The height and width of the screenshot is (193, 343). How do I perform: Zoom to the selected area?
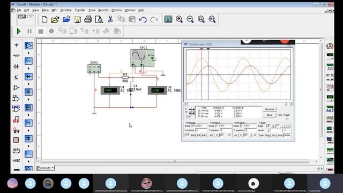tap(201, 19)
